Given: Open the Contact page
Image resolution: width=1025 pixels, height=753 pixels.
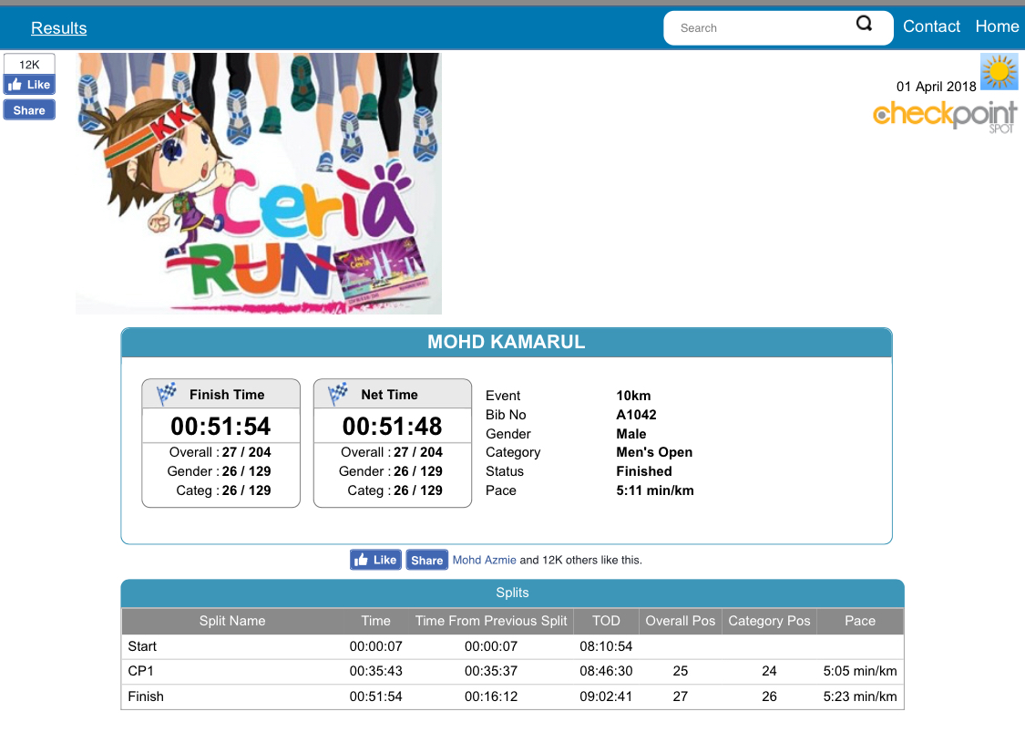Looking at the screenshot, I should click(931, 26).
